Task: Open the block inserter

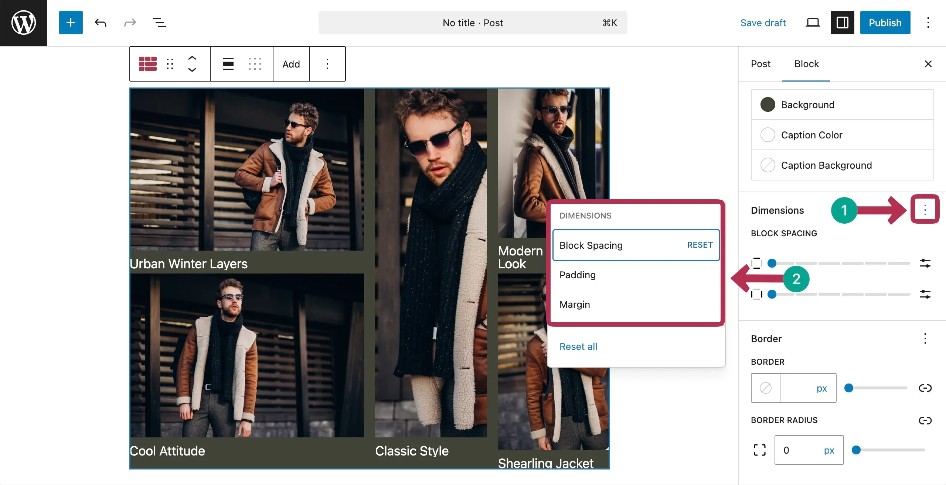Action: point(71,23)
